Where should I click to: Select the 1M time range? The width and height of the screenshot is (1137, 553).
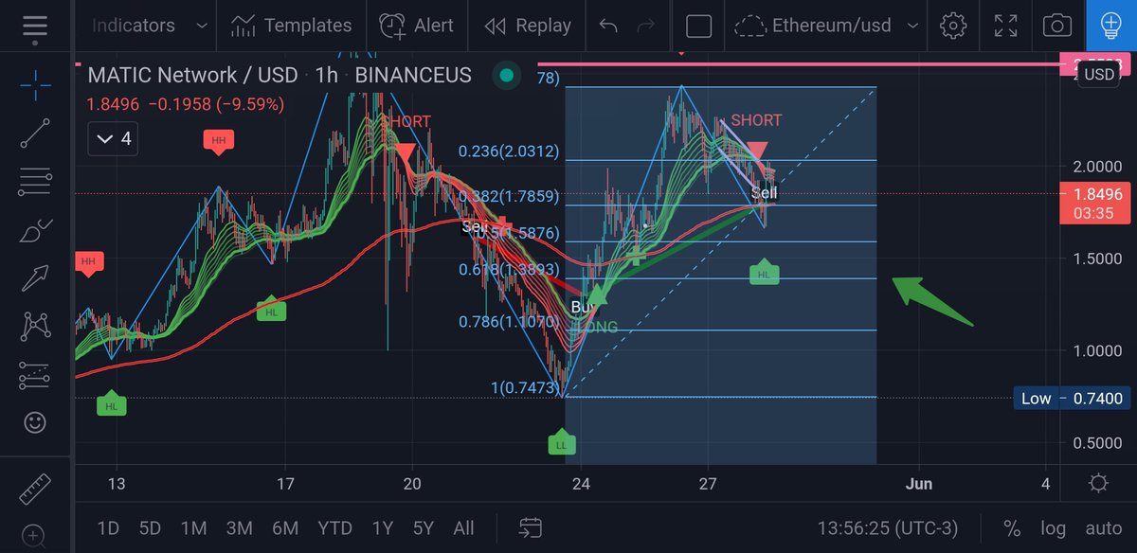[193, 527]
